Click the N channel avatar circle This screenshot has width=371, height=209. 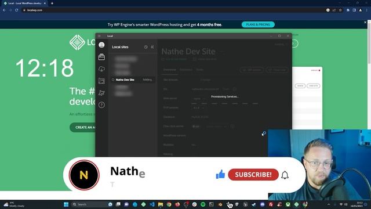84,175
